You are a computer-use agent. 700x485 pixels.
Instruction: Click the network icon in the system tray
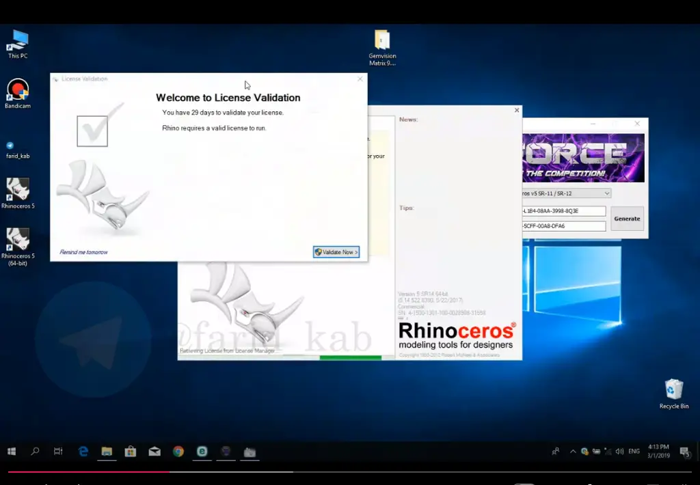608,452
